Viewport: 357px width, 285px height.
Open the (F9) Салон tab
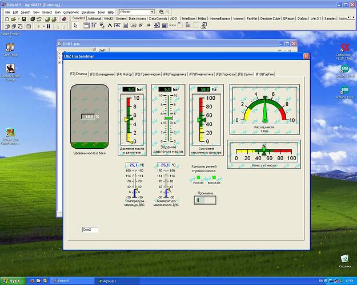(245, 74)
